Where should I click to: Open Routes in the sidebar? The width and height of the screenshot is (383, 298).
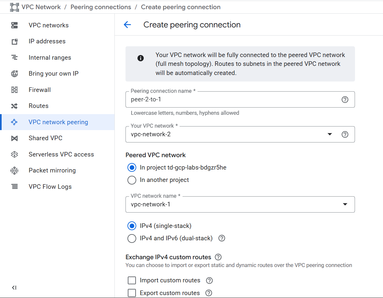[x=38, y=106]
